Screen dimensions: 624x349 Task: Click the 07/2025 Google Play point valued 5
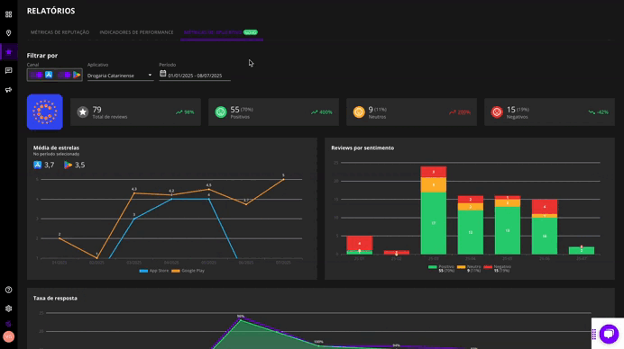pos(284,180)
